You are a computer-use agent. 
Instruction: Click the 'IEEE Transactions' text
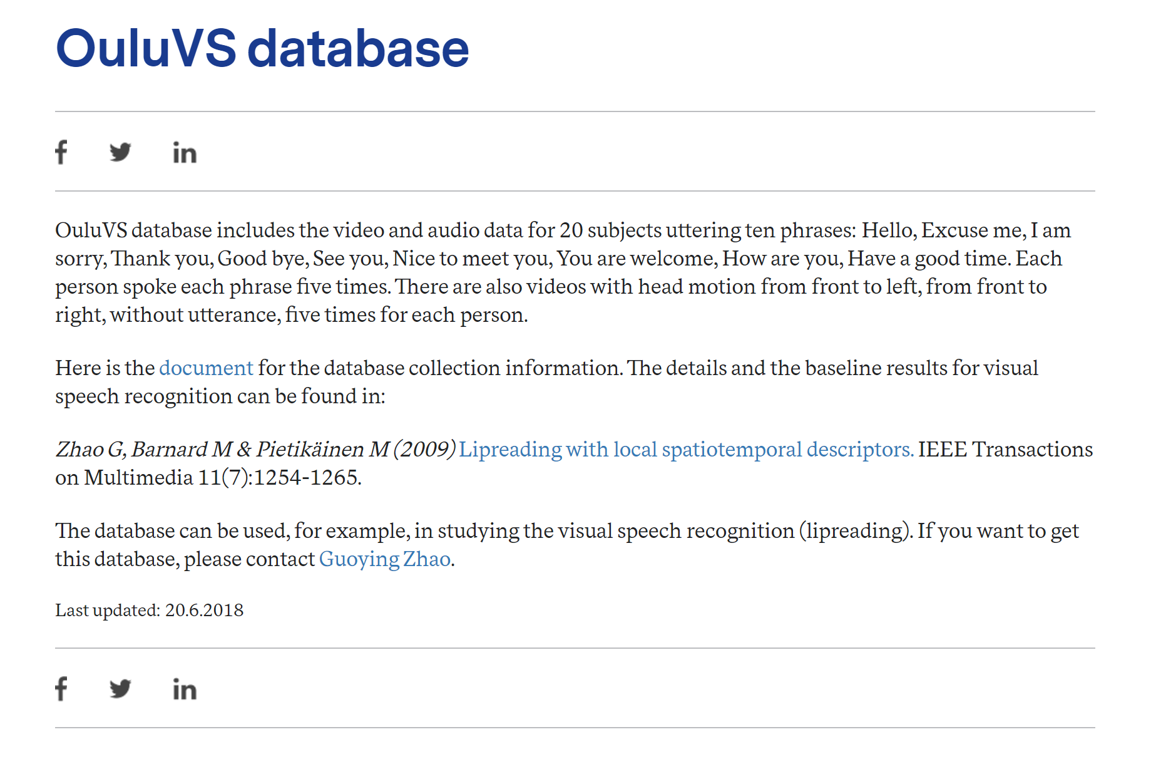coord(1005,450)
